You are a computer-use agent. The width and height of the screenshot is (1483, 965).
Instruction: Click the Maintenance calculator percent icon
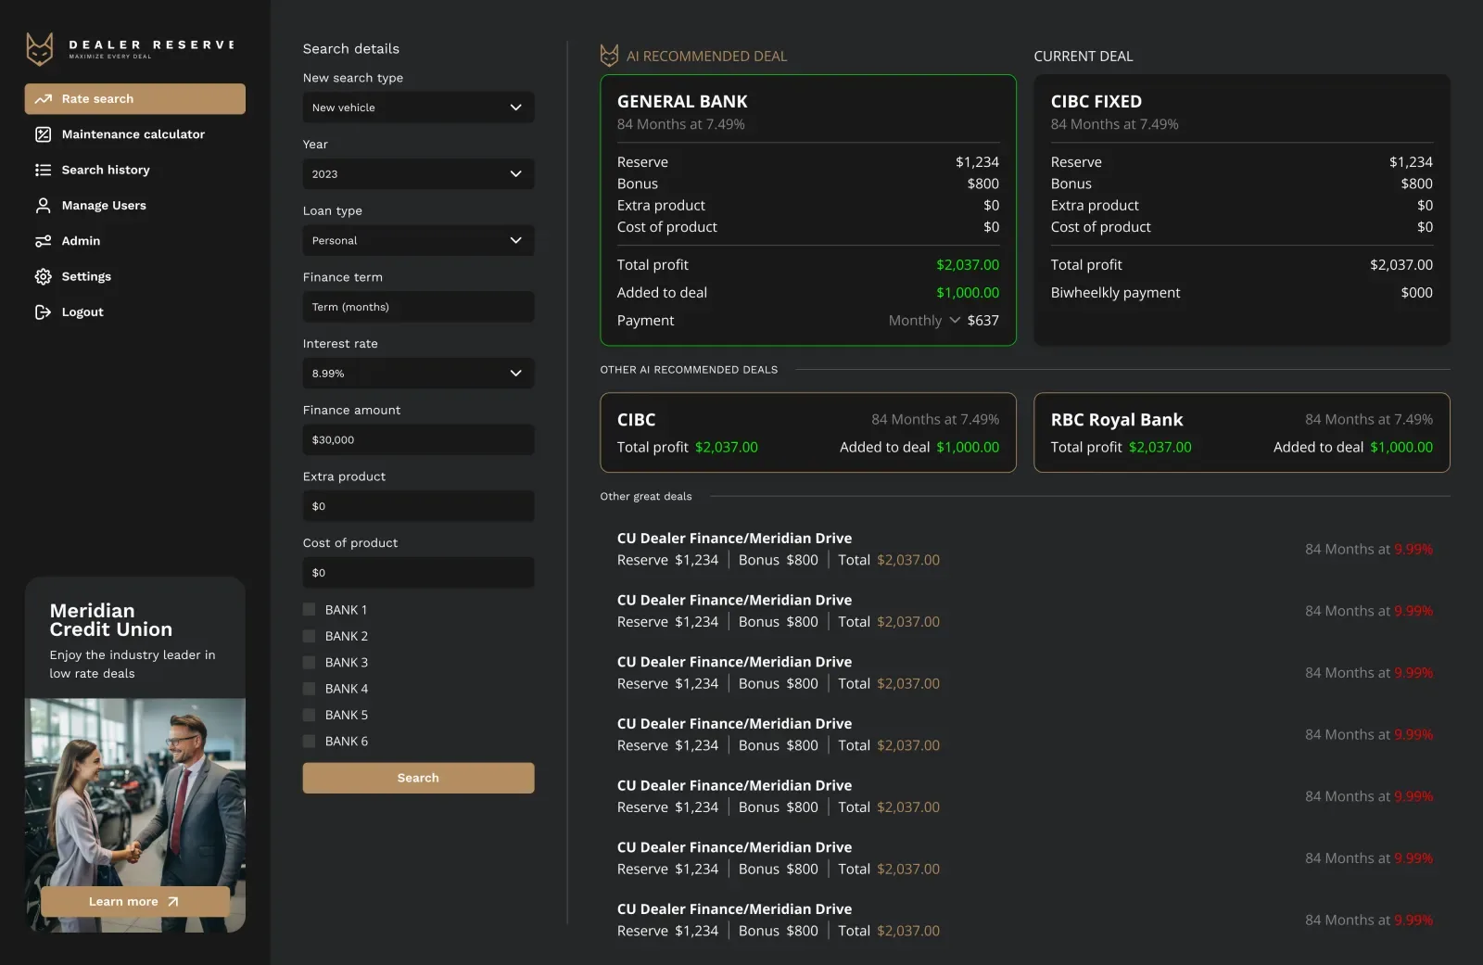43,134
